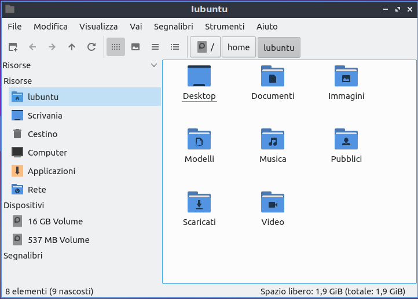Reload the folder with refresh icon
This screenshot has width=418, height=299.
[x=91, y=47]
